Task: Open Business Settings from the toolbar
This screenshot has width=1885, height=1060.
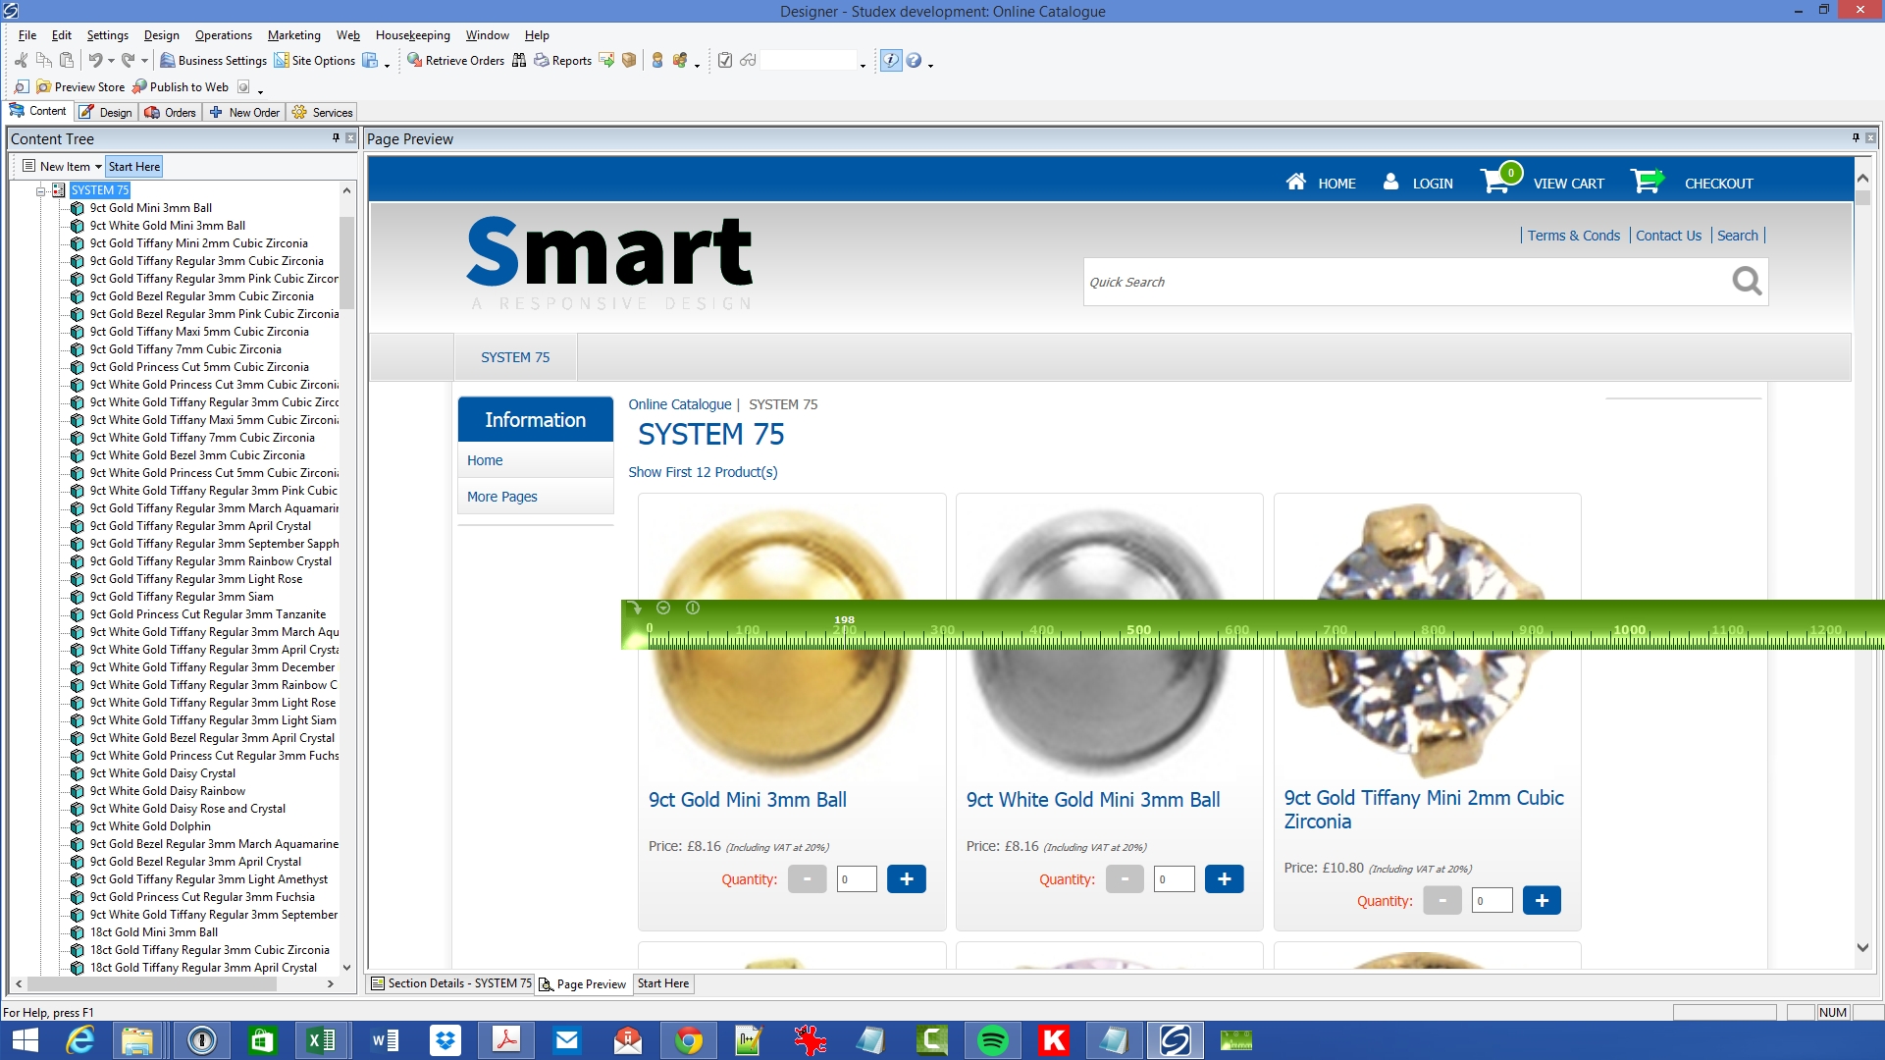Action: [x=213, y=61]
